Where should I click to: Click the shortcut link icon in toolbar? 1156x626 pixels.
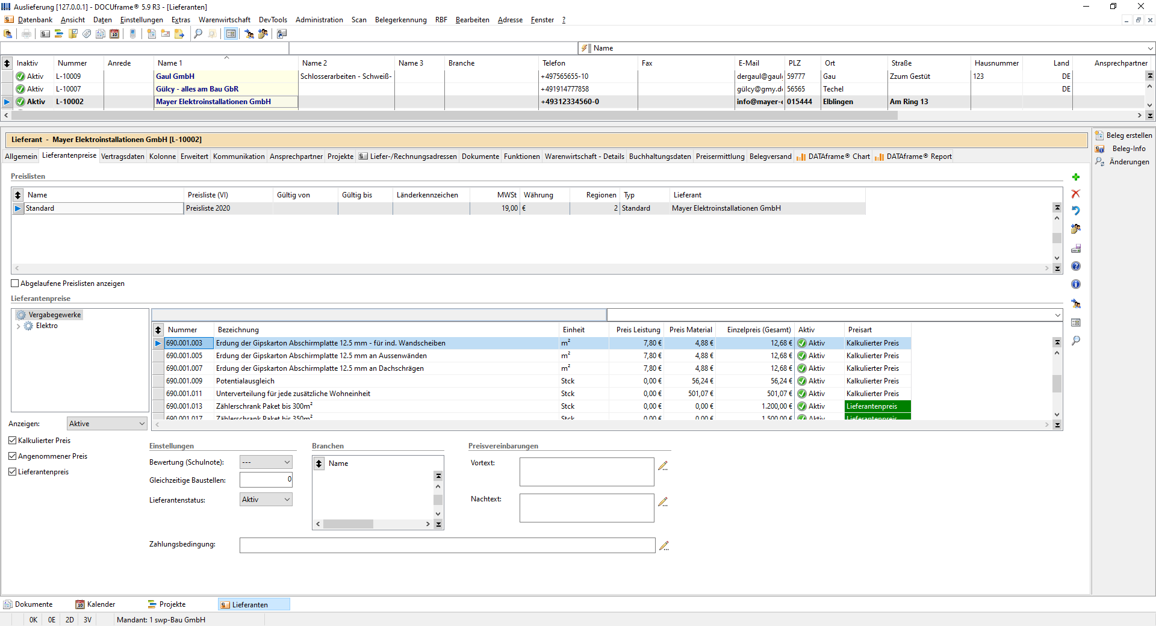click(282, 34)
